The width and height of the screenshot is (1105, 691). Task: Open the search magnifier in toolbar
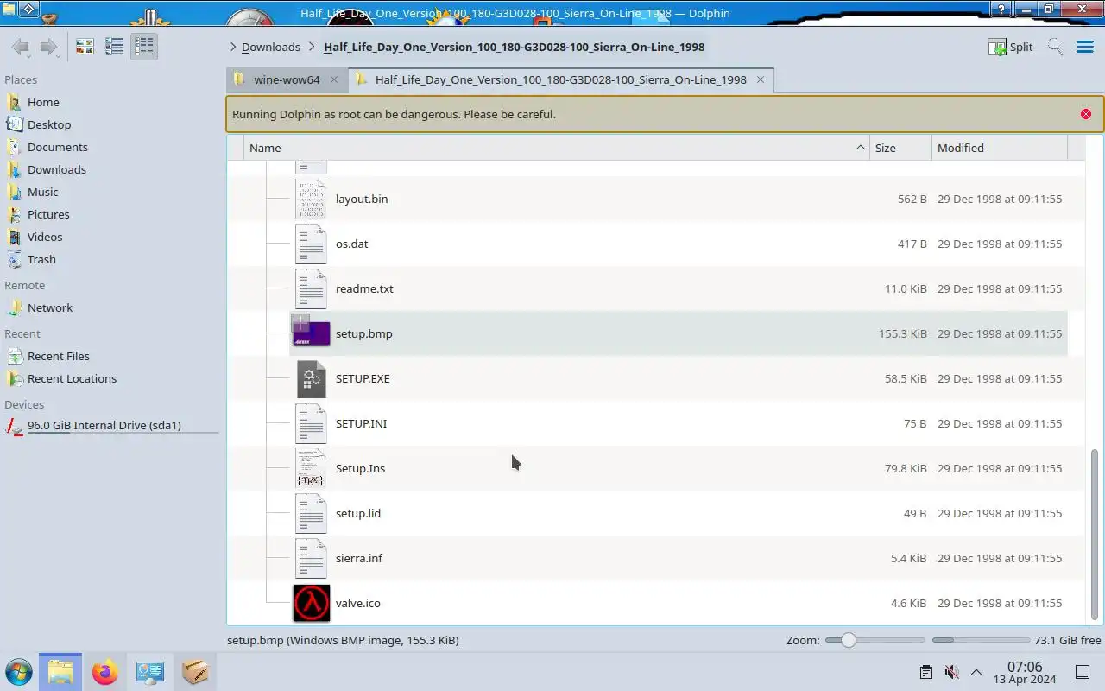[1055, 47]
